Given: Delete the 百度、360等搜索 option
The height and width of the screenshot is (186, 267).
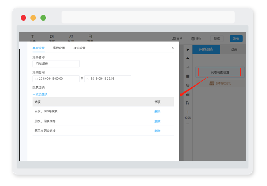Looking at the screenshot, I should click(x=157, y=112).
